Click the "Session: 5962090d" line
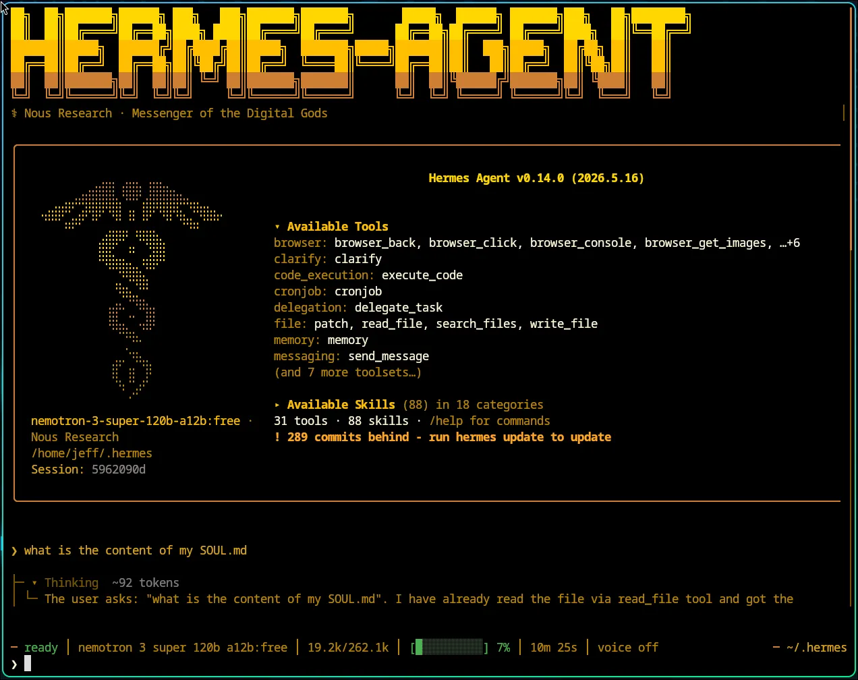Image resolution: width=858 pixels, height=680 pixels. 88,470
